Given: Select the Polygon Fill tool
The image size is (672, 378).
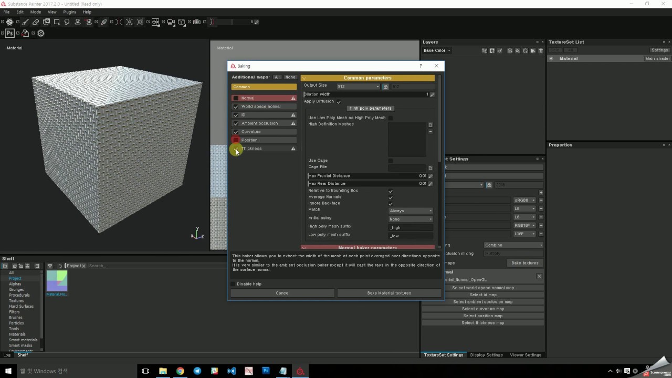Looking at the screenshot, I should click(x=57, y=22).
